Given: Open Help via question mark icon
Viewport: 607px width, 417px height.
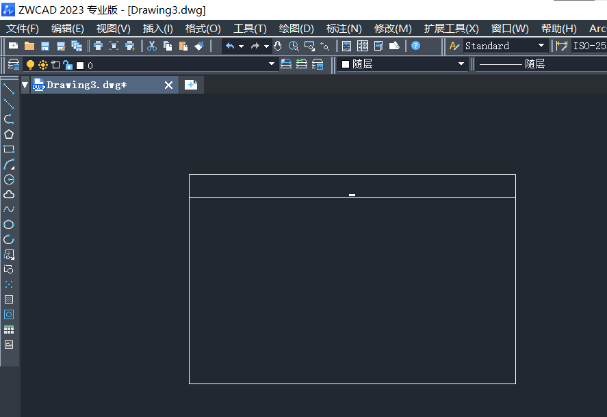Looking at the screenshot, I should (x=416, y=46).
